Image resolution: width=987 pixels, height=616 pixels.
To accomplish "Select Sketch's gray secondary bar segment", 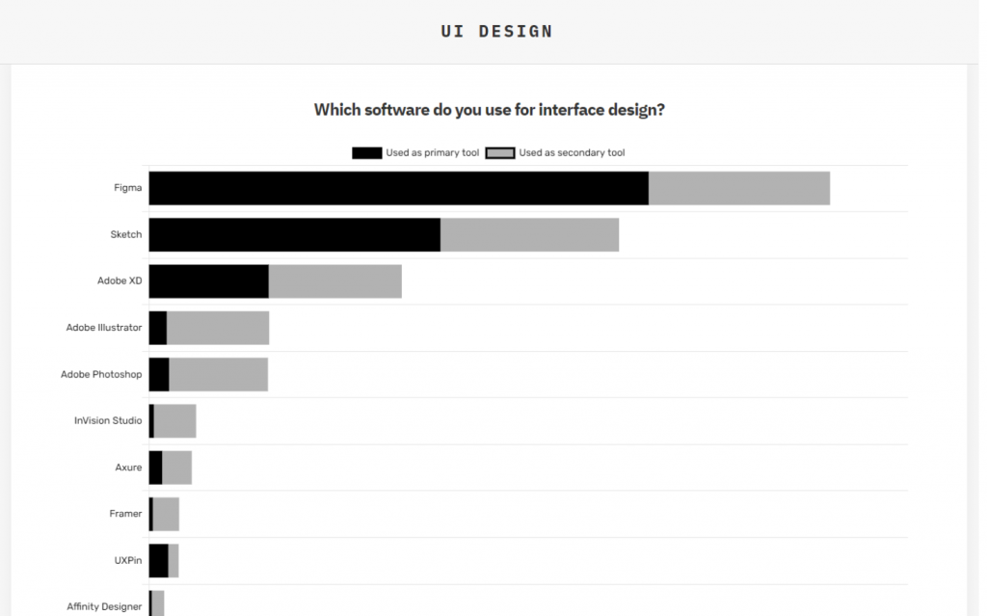I will pos(529,235).
